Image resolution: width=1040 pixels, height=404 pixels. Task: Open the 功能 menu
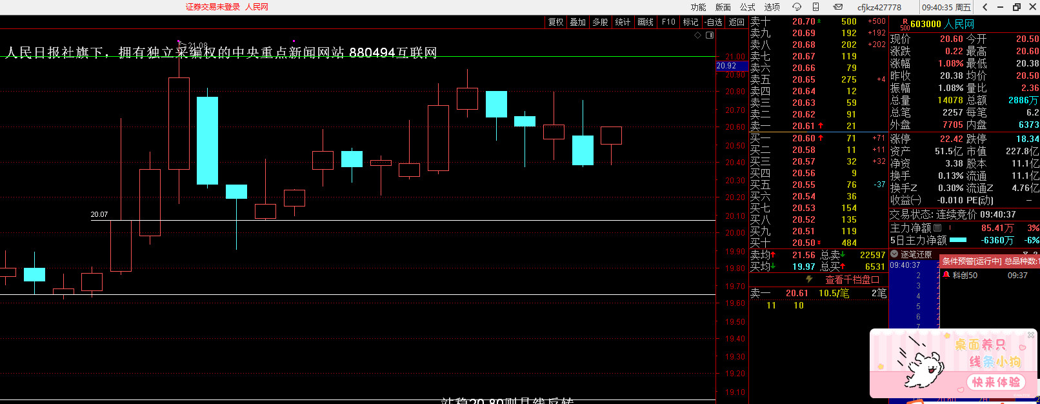(x=698, y=7)
